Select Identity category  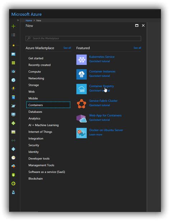[x=33, y=152]
